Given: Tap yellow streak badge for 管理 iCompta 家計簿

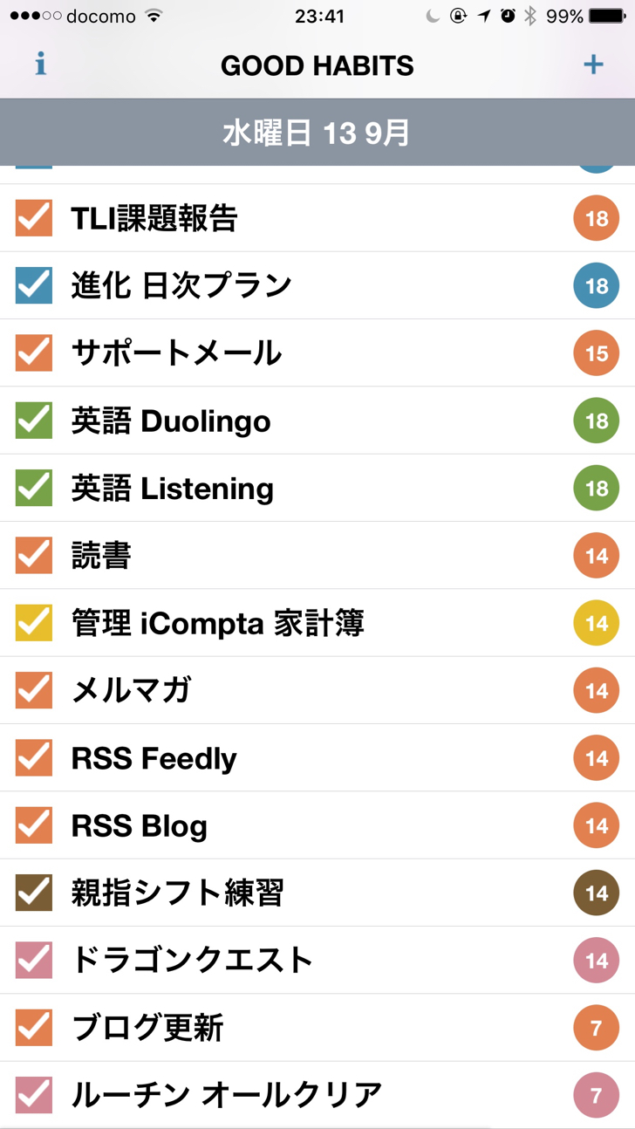Looking at the screenshot, I should pyautogui.click(x=597, y=623).
